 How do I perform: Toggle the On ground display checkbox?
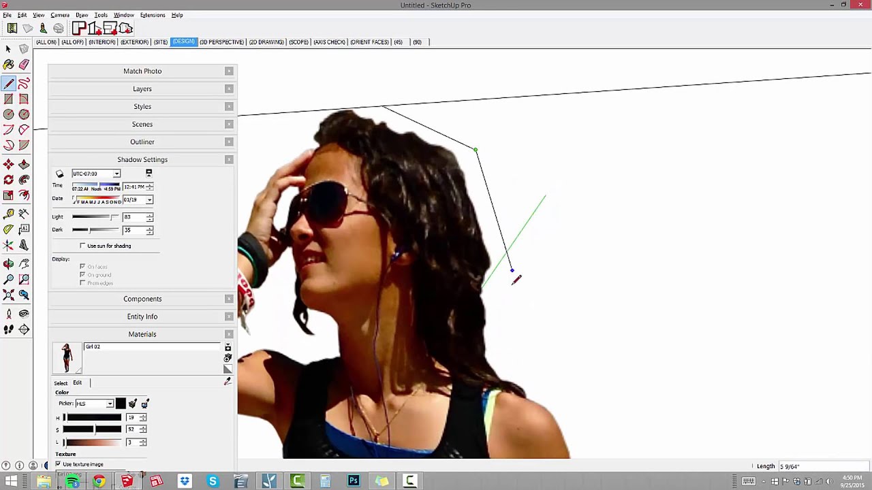pos(82,275)
